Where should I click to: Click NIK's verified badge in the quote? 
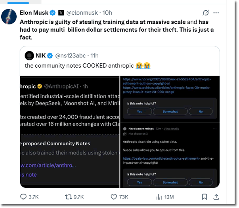50,55
